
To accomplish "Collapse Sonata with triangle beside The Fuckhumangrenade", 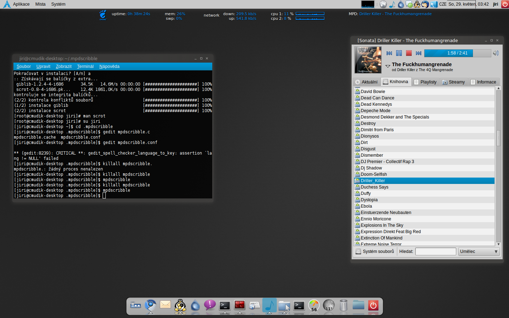I will (388, 66).
